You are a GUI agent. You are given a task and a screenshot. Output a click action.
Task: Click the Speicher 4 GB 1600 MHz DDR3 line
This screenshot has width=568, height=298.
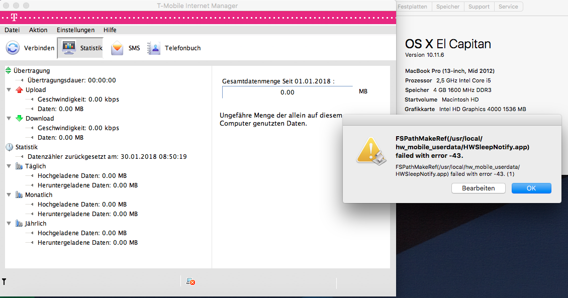[x=448, y=90]
